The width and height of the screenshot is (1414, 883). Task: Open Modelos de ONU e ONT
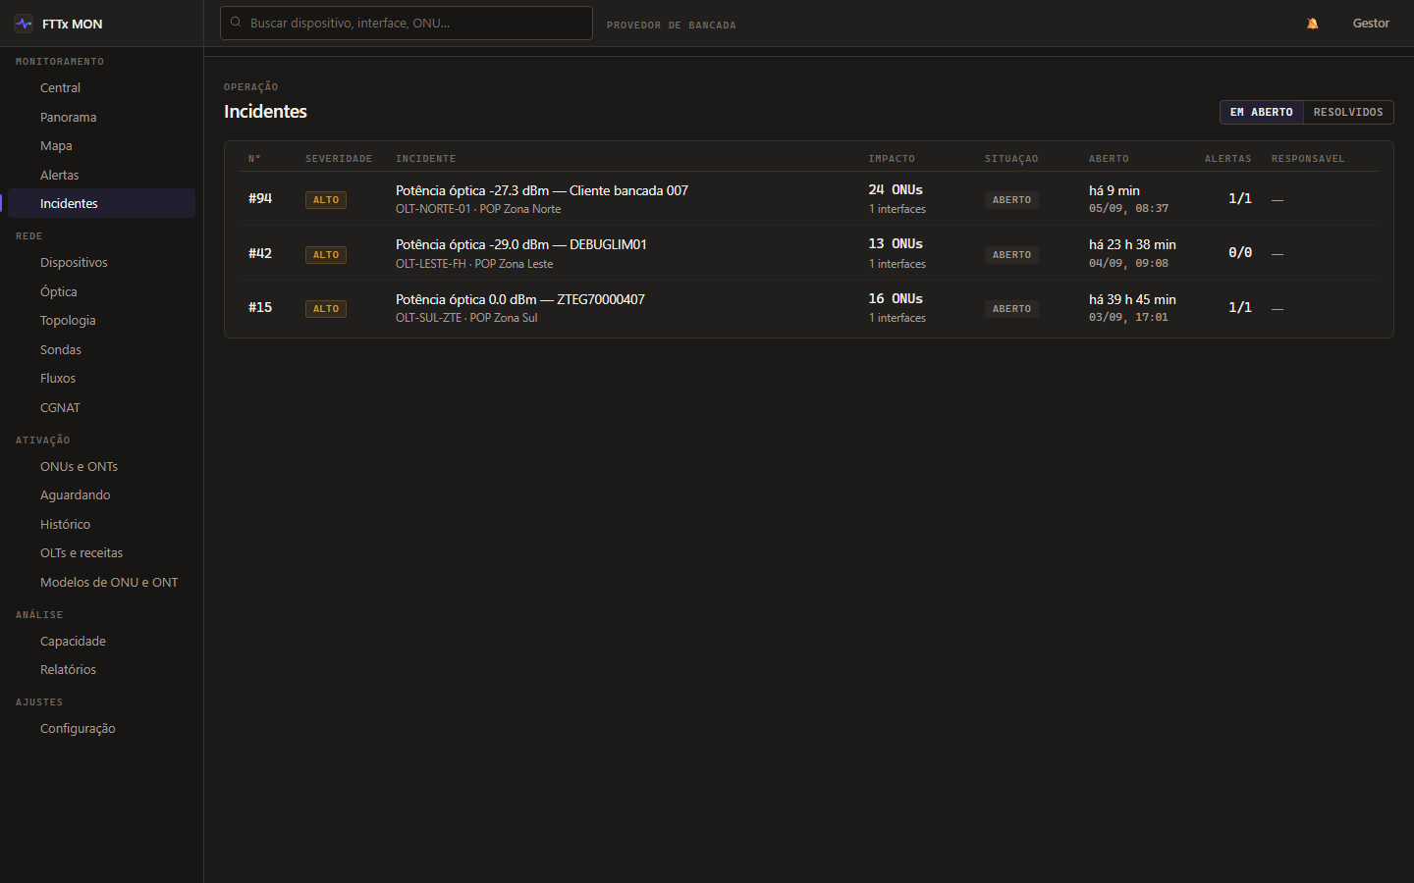(101, 582)
